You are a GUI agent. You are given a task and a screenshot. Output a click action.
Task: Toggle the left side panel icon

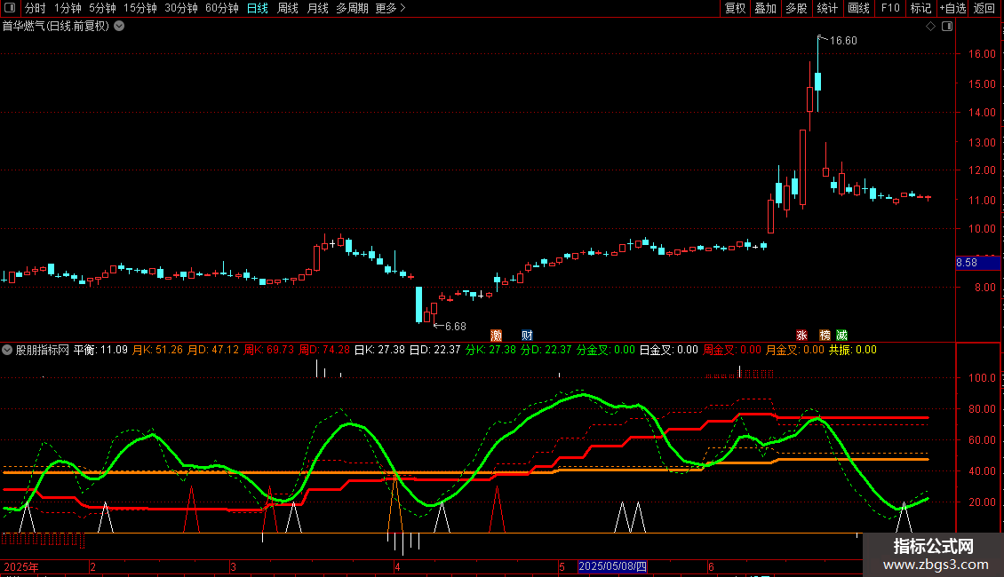[10, 8]
